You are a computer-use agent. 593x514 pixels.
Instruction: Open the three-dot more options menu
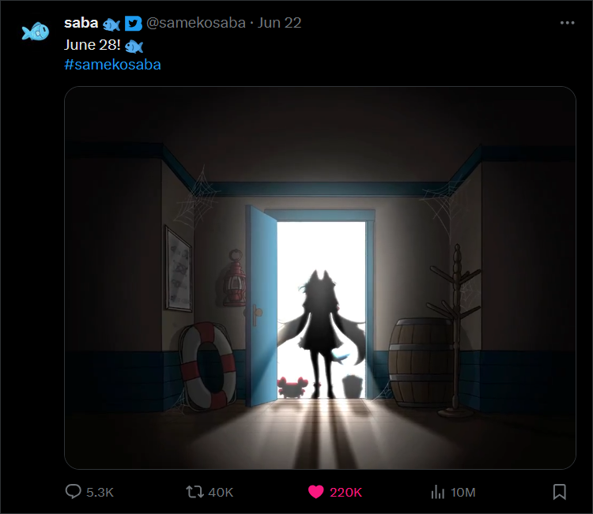(567, 23)
